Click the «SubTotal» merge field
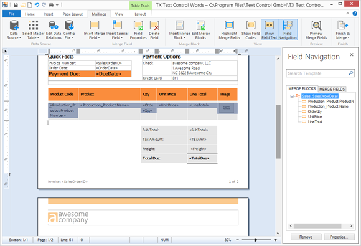Screen dimensions: 361x246 [199, 130]
